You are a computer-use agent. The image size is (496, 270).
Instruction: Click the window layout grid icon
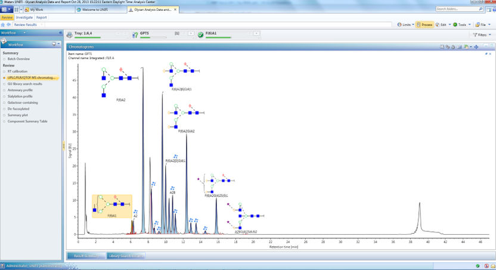[16, 10]
